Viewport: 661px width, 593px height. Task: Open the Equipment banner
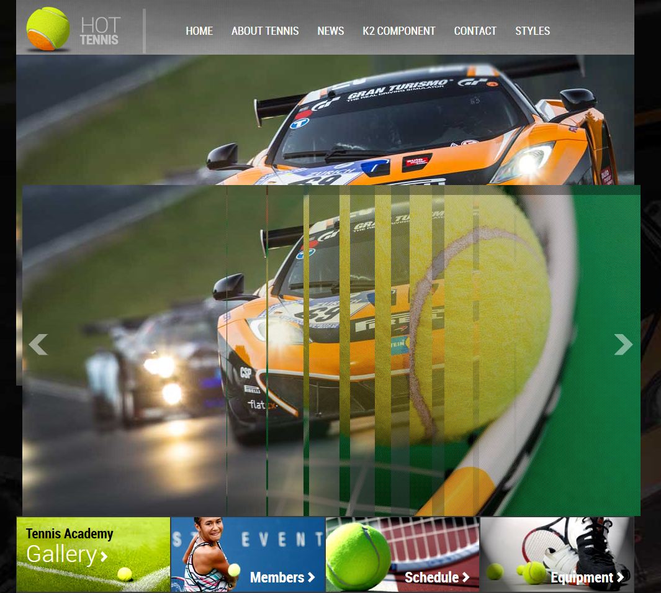click(557, 555)
